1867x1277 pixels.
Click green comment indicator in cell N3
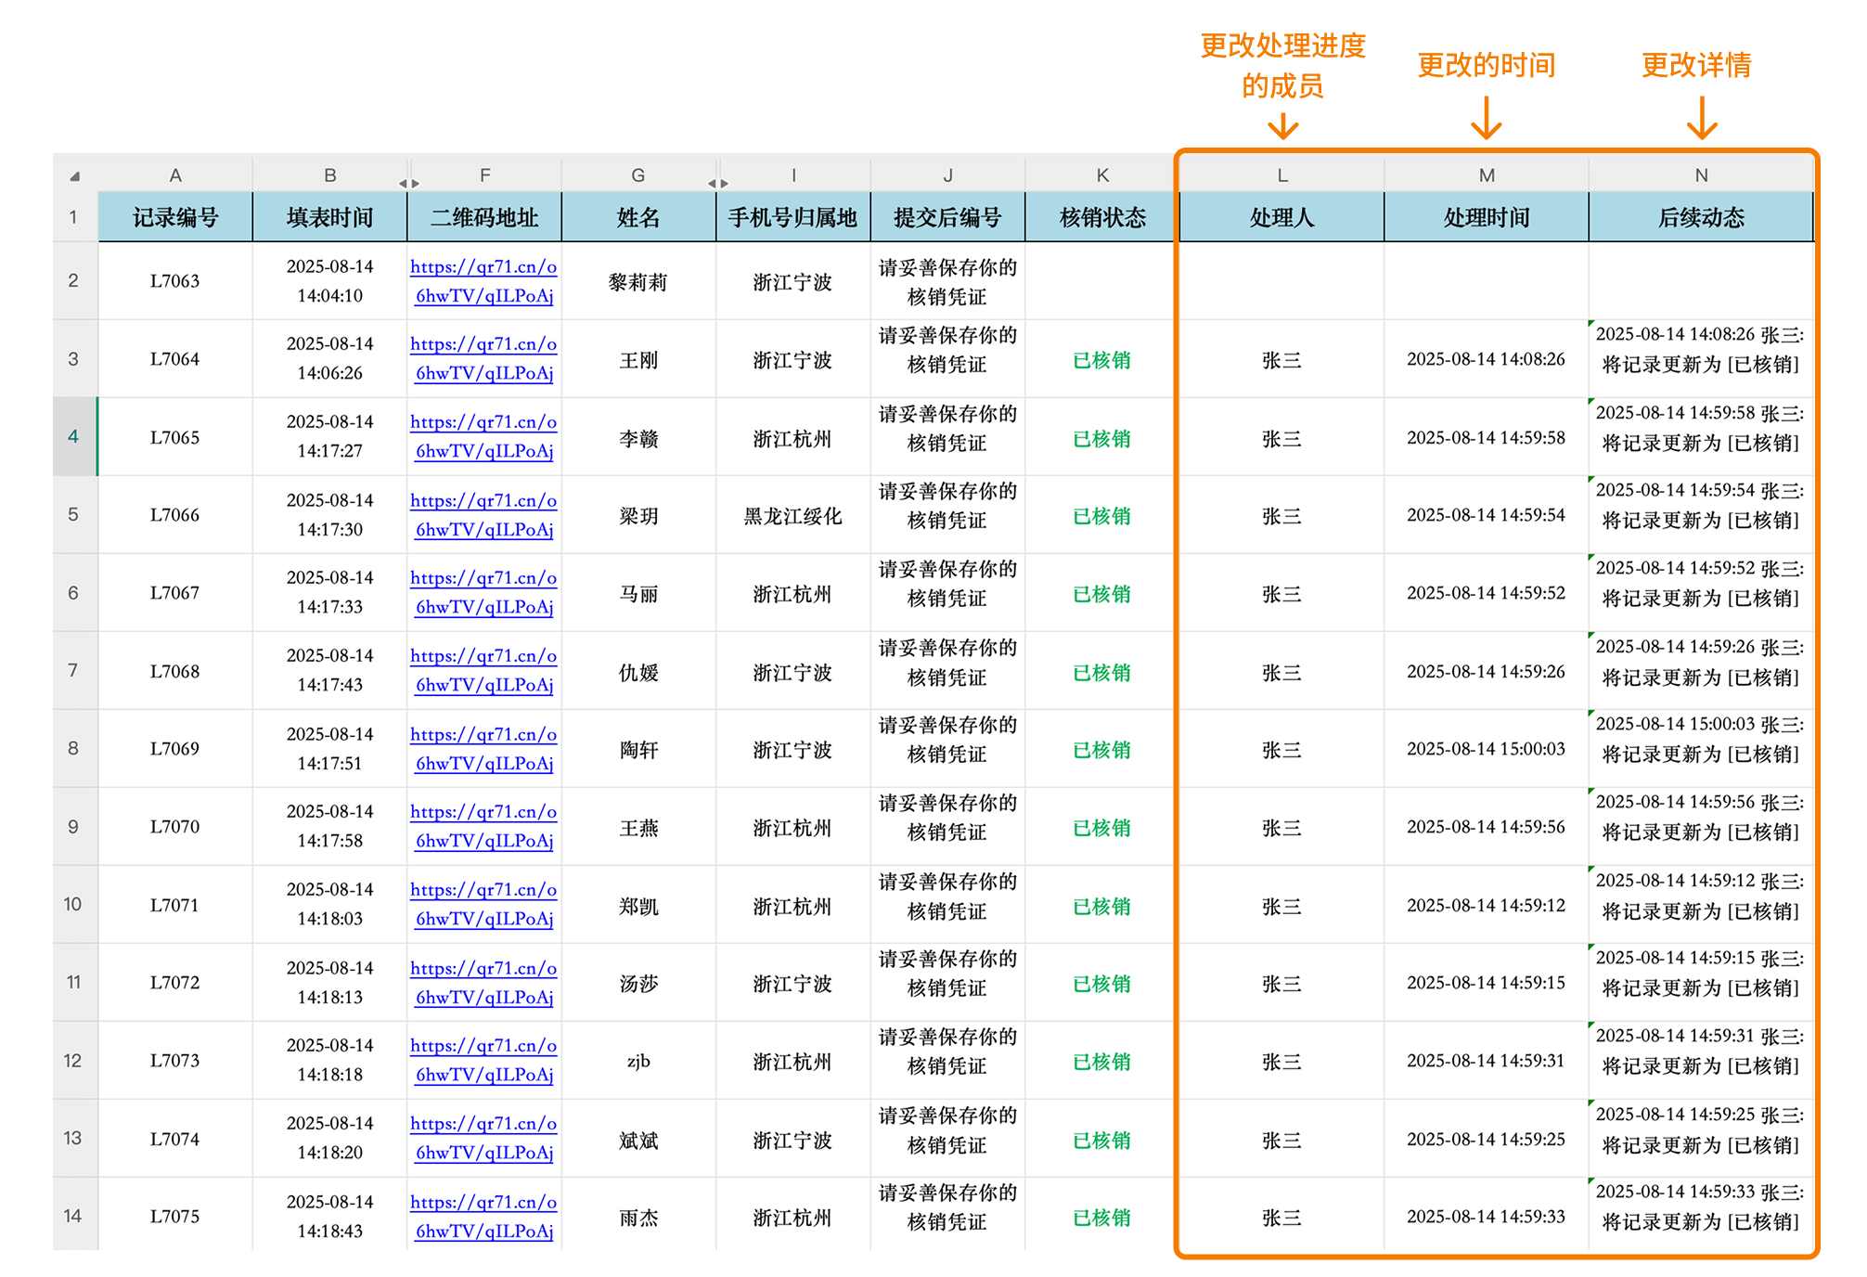click(1592, 323)
